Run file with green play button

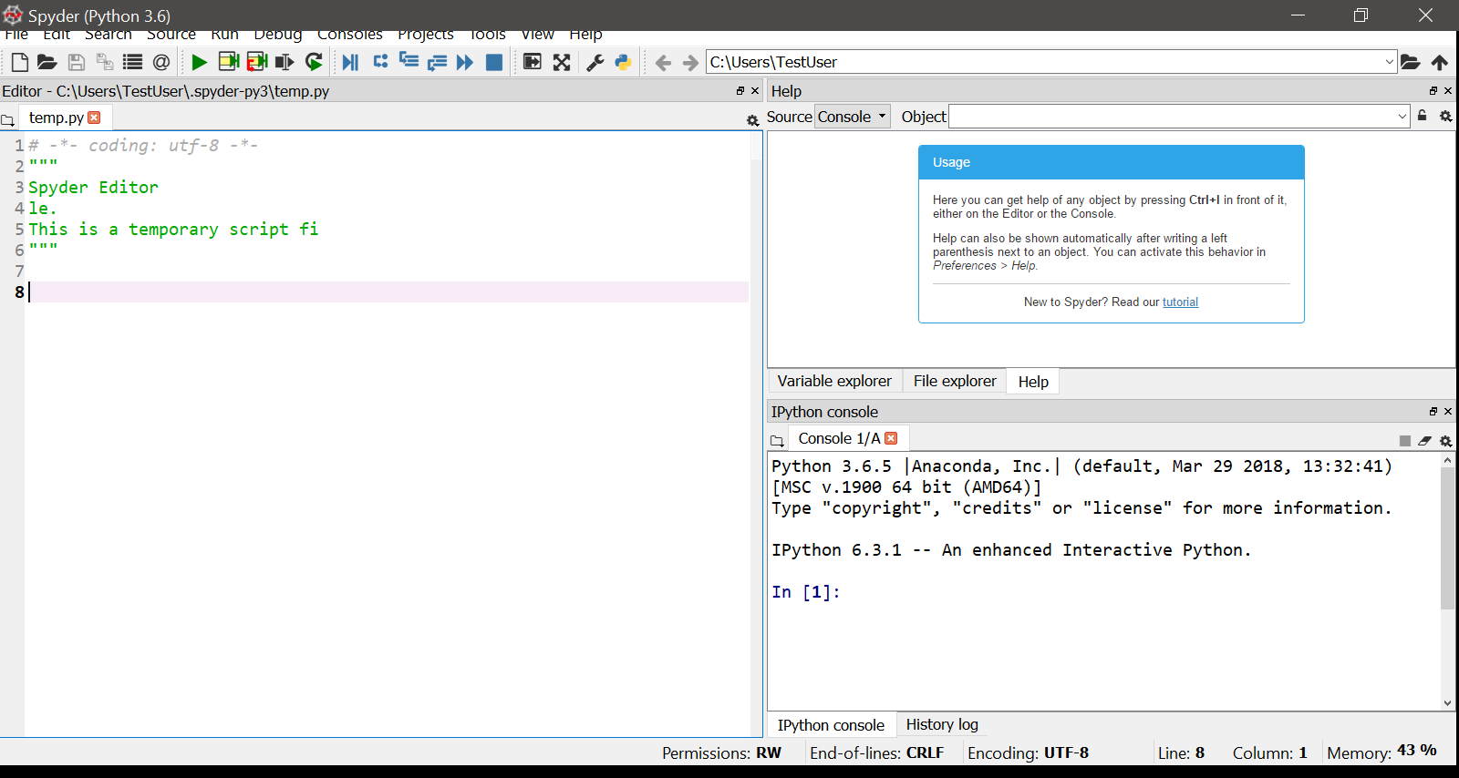199,62
